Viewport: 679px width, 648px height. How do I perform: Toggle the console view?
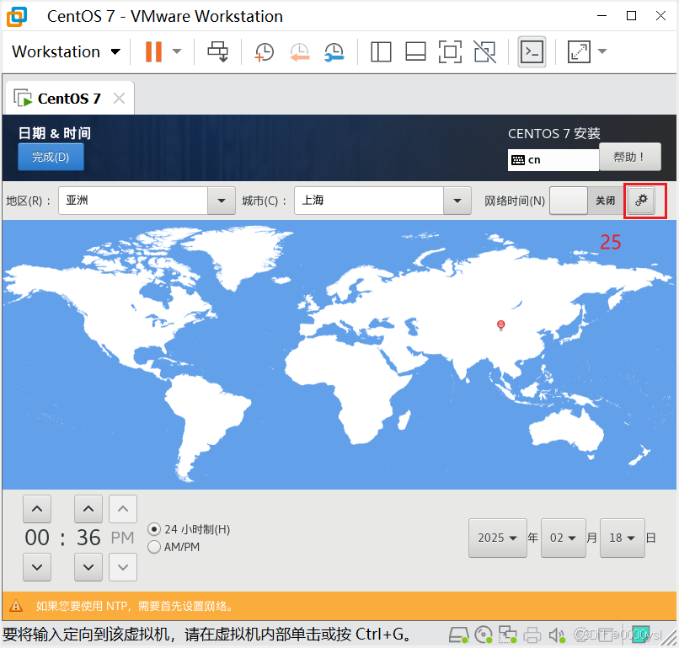[532, 52]
